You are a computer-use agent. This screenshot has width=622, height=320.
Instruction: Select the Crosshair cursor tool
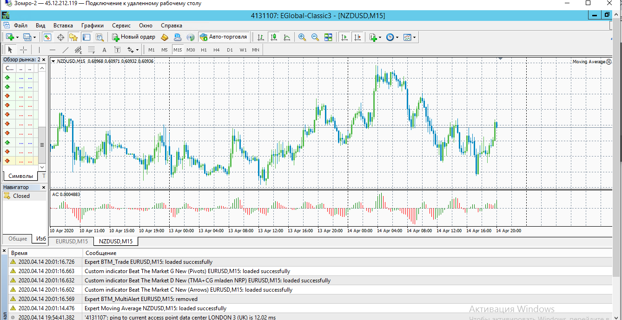pos(23,50)
